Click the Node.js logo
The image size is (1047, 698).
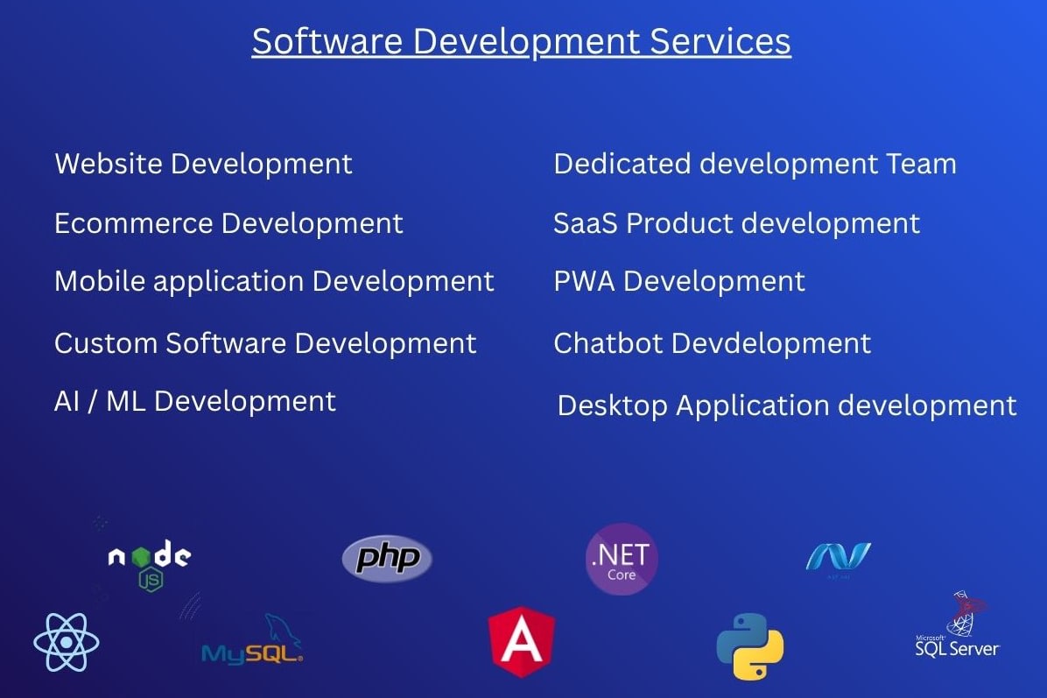150,565
